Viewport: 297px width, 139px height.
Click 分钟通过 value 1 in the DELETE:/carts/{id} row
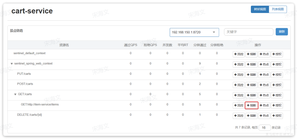tap(200, 115)
